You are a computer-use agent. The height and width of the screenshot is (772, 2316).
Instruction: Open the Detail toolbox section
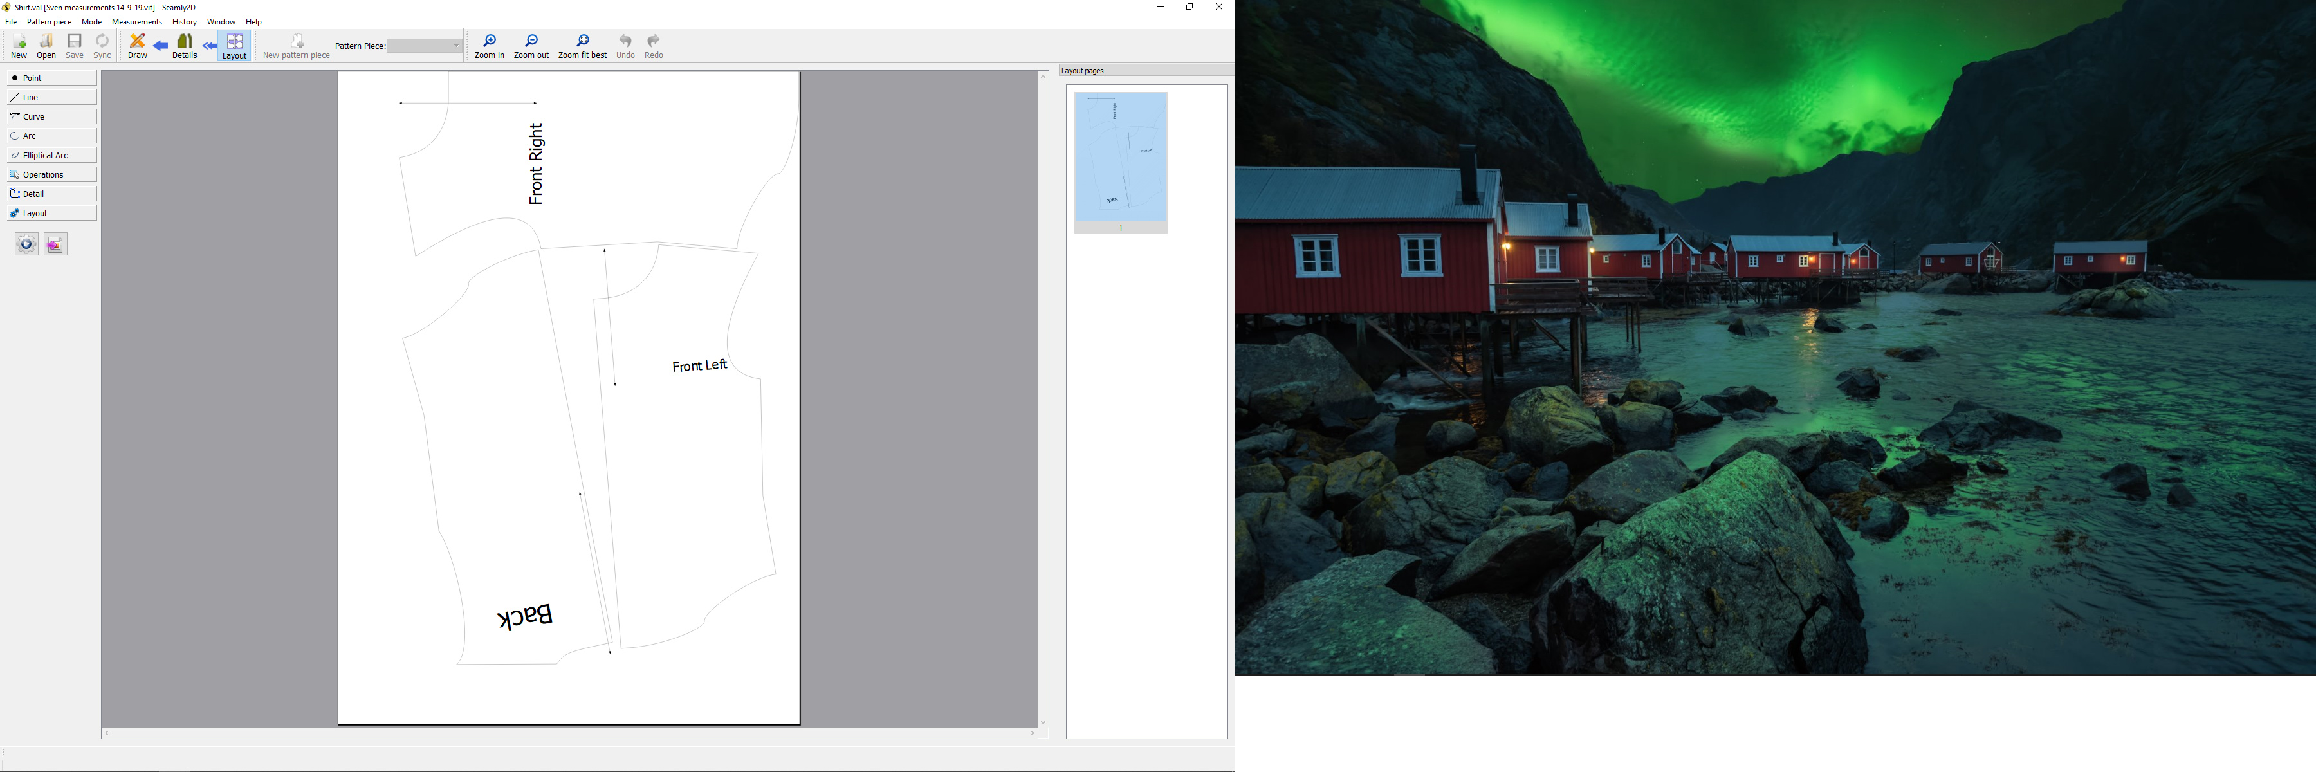point(52,194)
